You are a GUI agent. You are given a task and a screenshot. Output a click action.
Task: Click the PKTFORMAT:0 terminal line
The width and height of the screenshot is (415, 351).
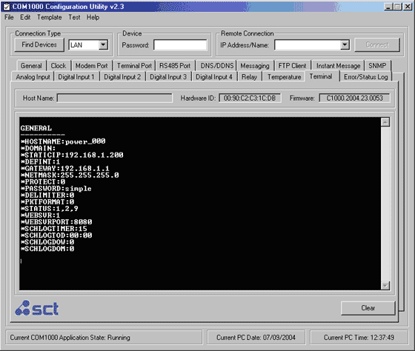47,202
